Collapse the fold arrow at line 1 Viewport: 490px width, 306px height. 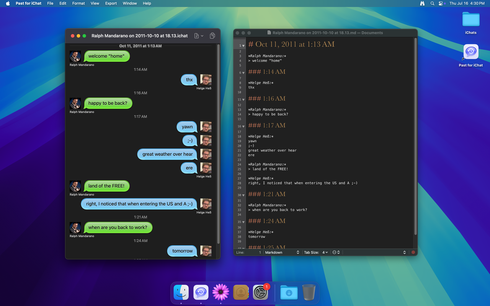pos(243,46)
